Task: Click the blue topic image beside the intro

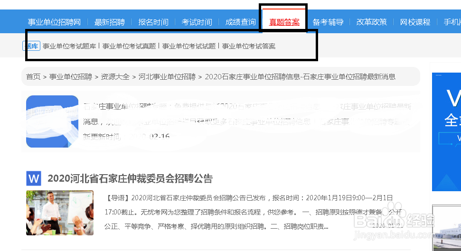Action: pyautogui.click(x=52, y=121)
